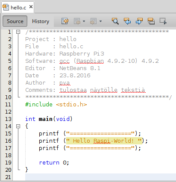Viewport: 176px width, 182px height.
Task: Switch to the hello.c file tab
Action: (18, 8)
